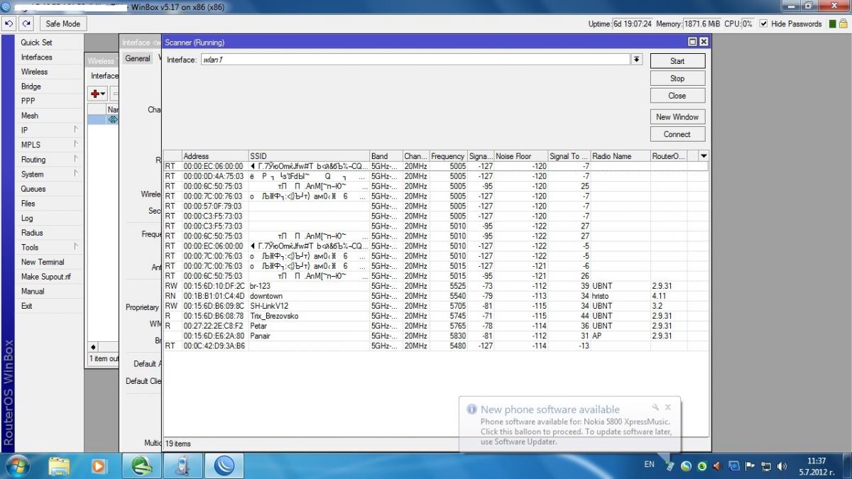Click the Connect button
The image size is (852, 479).
pos(677,134)
